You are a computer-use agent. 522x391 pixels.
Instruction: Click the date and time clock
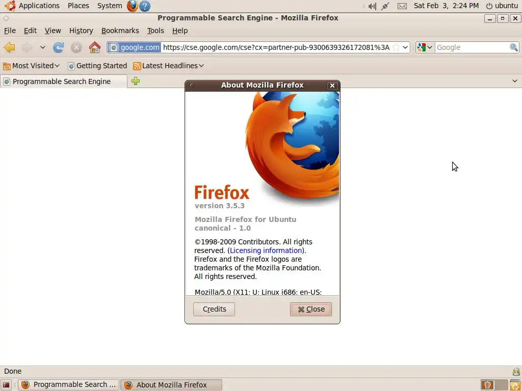click(x=446, y=6)
